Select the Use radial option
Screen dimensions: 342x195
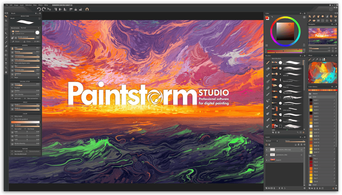pyautogui.click(x=16, y=129)
